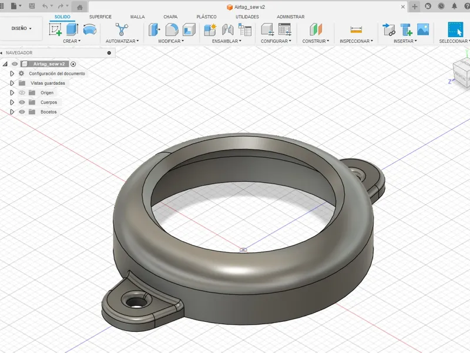Switch to the ADMINISTRAR tab

(x=290, y=17)
